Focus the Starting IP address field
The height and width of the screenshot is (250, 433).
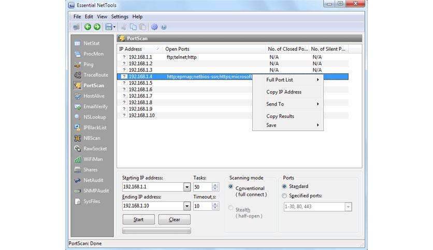click(153, 187)
